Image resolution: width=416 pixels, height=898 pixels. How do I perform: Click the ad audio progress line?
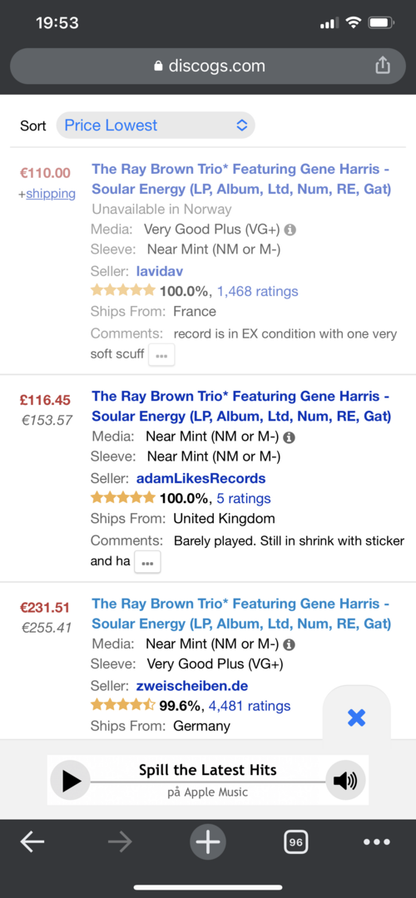(208, 782)
